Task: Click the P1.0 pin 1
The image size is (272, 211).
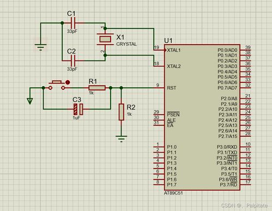Action: 159,147
